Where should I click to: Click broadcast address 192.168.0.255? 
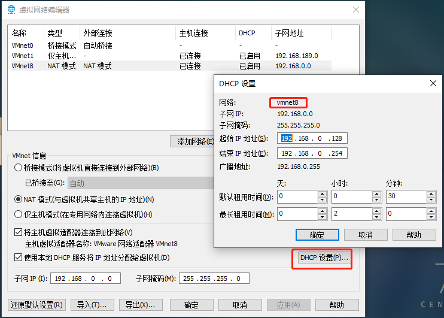pyautogui.click(x=299, y=166)
